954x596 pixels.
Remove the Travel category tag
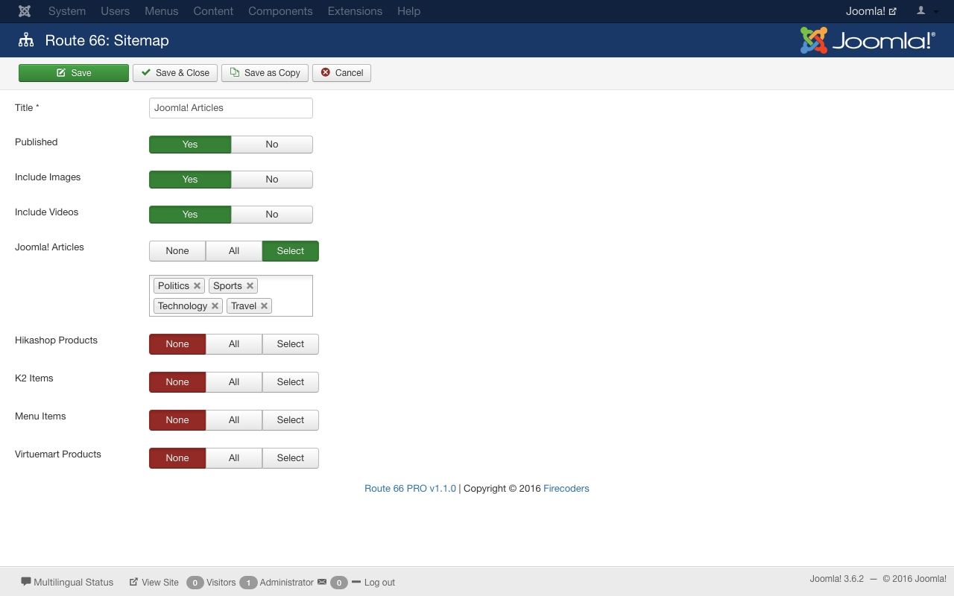pos(264,306)
